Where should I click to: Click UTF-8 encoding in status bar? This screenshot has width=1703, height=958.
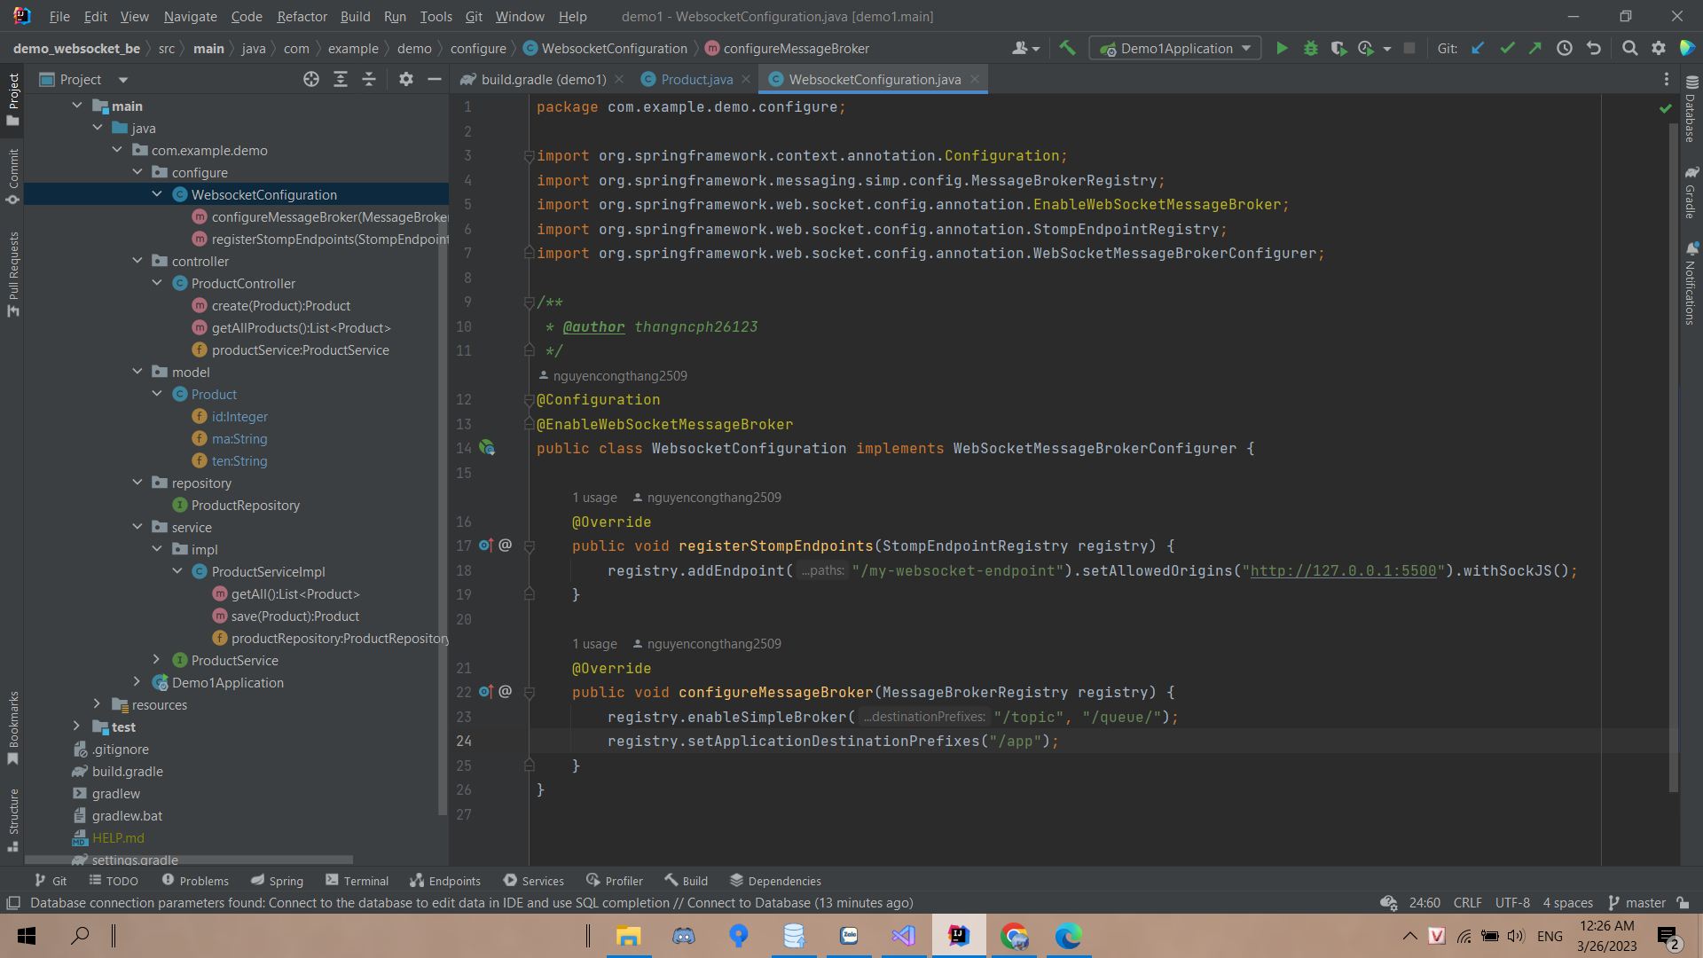[x=1512, y=903]
